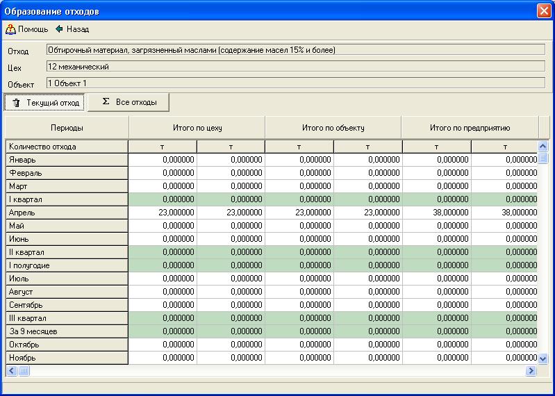Select the Итого по цеху column header
The image size is (555, 396).
tap(197, 128)
